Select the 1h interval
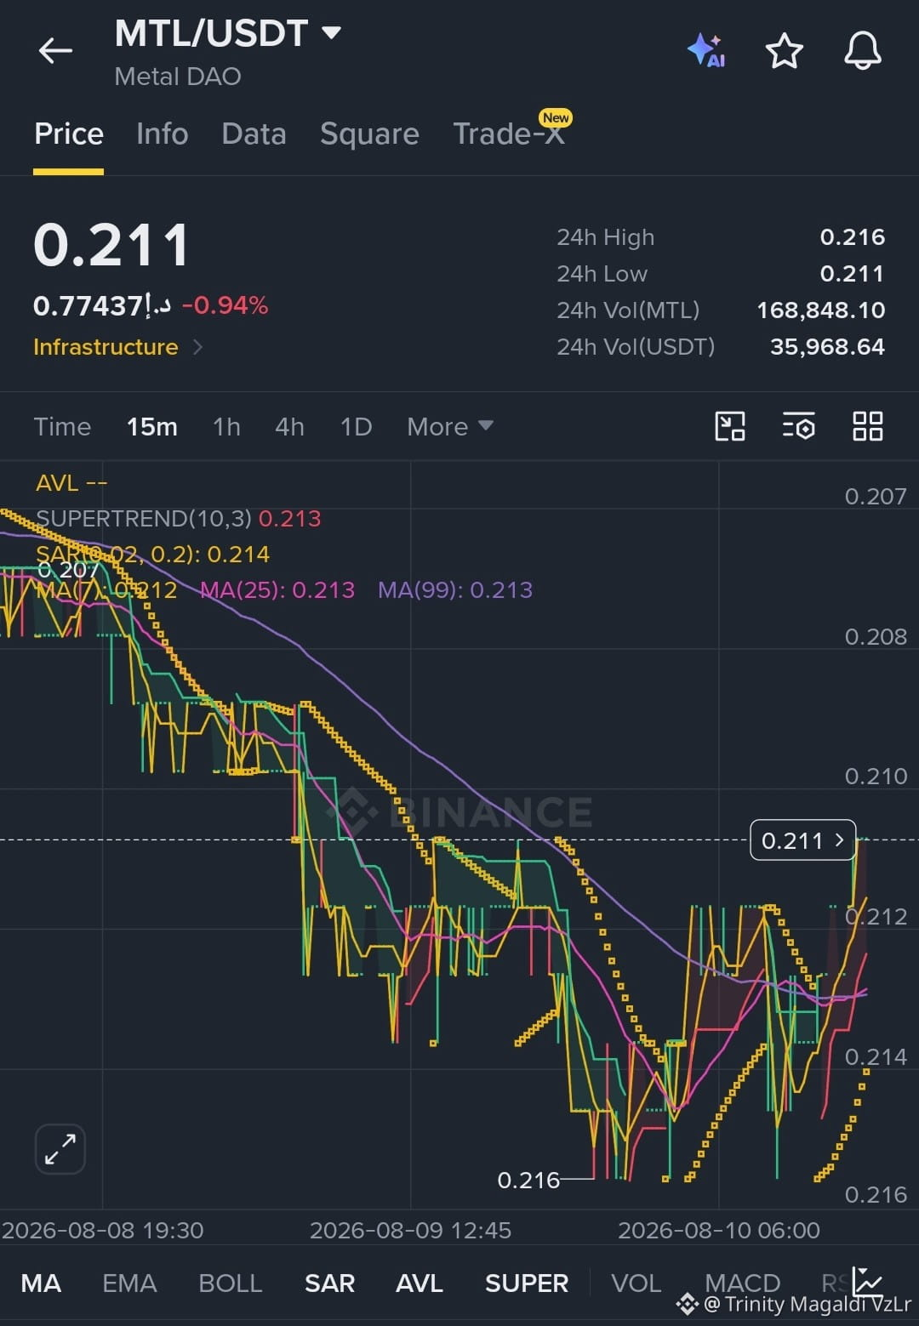 point(226,426)
